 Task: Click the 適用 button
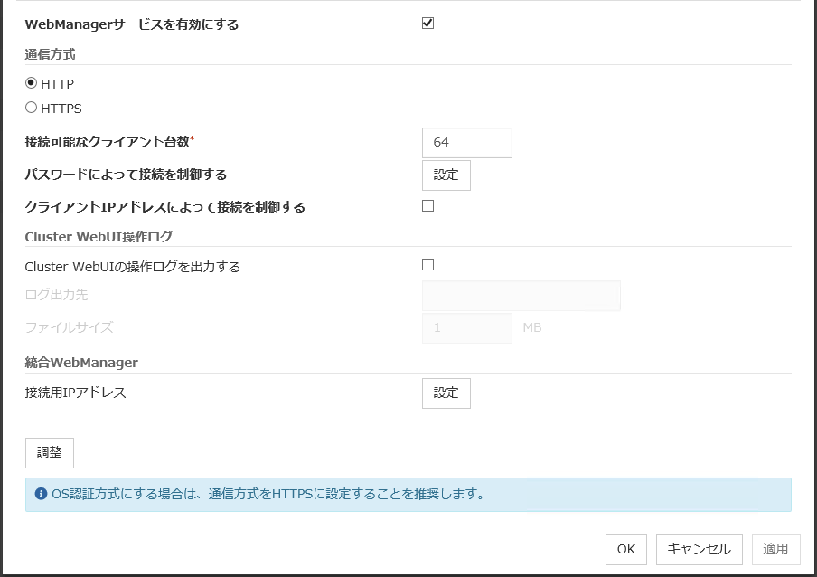(x=775, y=549)
